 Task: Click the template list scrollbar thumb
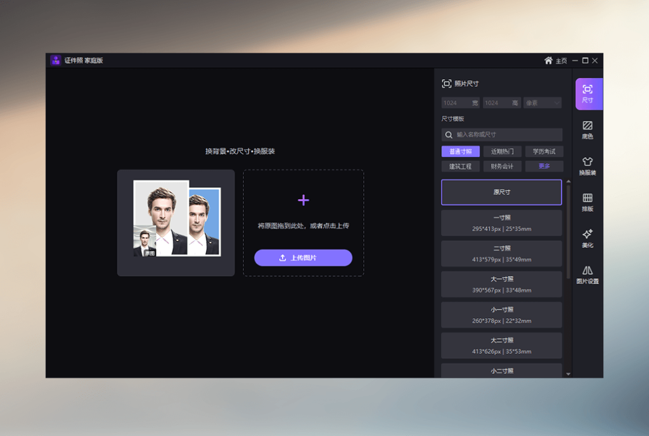(x=569, y=232)
